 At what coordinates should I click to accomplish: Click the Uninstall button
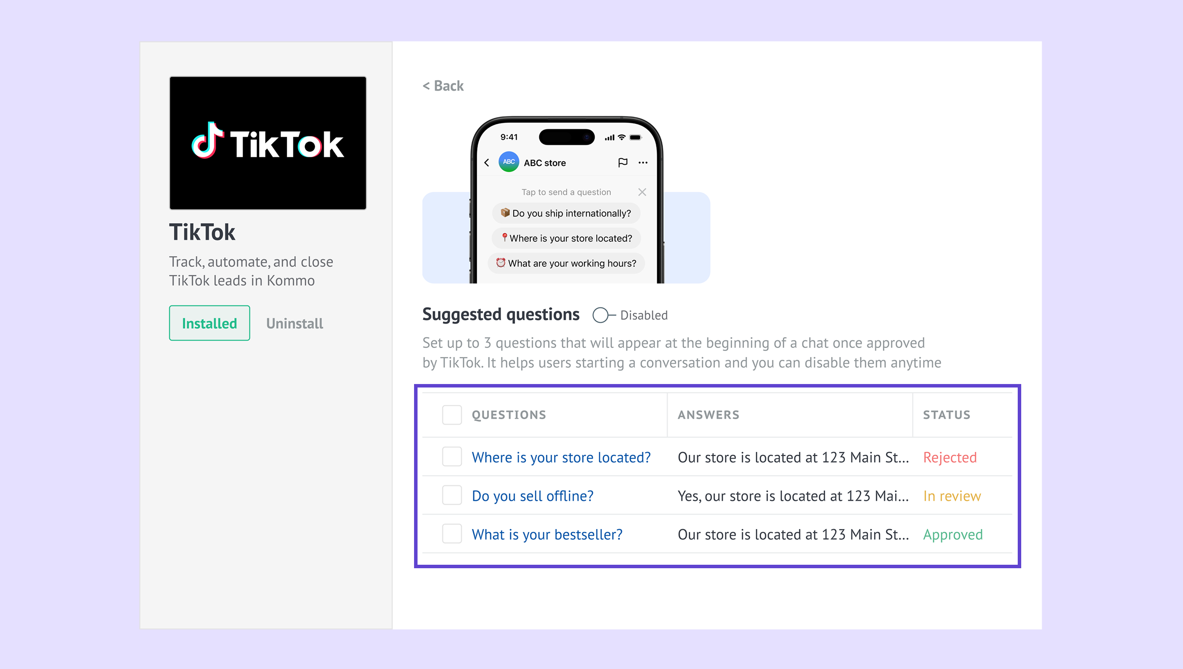pyautogui.click(x=294, y=324)
